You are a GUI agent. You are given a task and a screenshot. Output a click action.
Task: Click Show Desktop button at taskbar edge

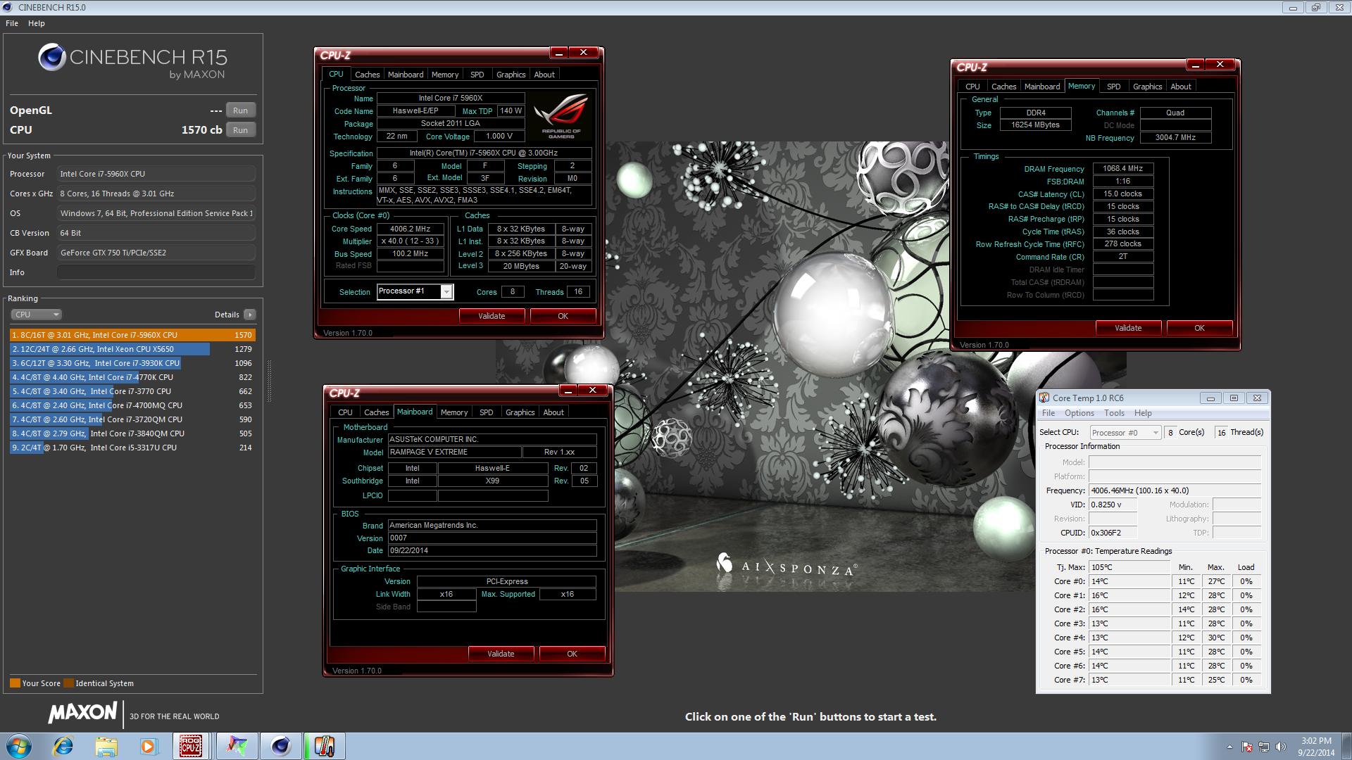click(1346, 746)
